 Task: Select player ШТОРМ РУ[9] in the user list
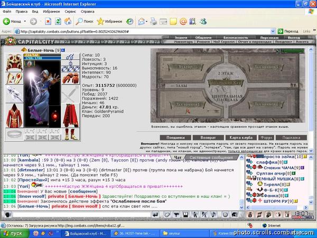click(x=278, y=201)
